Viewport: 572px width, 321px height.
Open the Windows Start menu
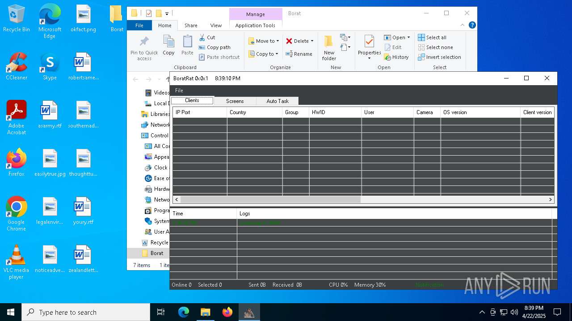[x=11, y=312]
